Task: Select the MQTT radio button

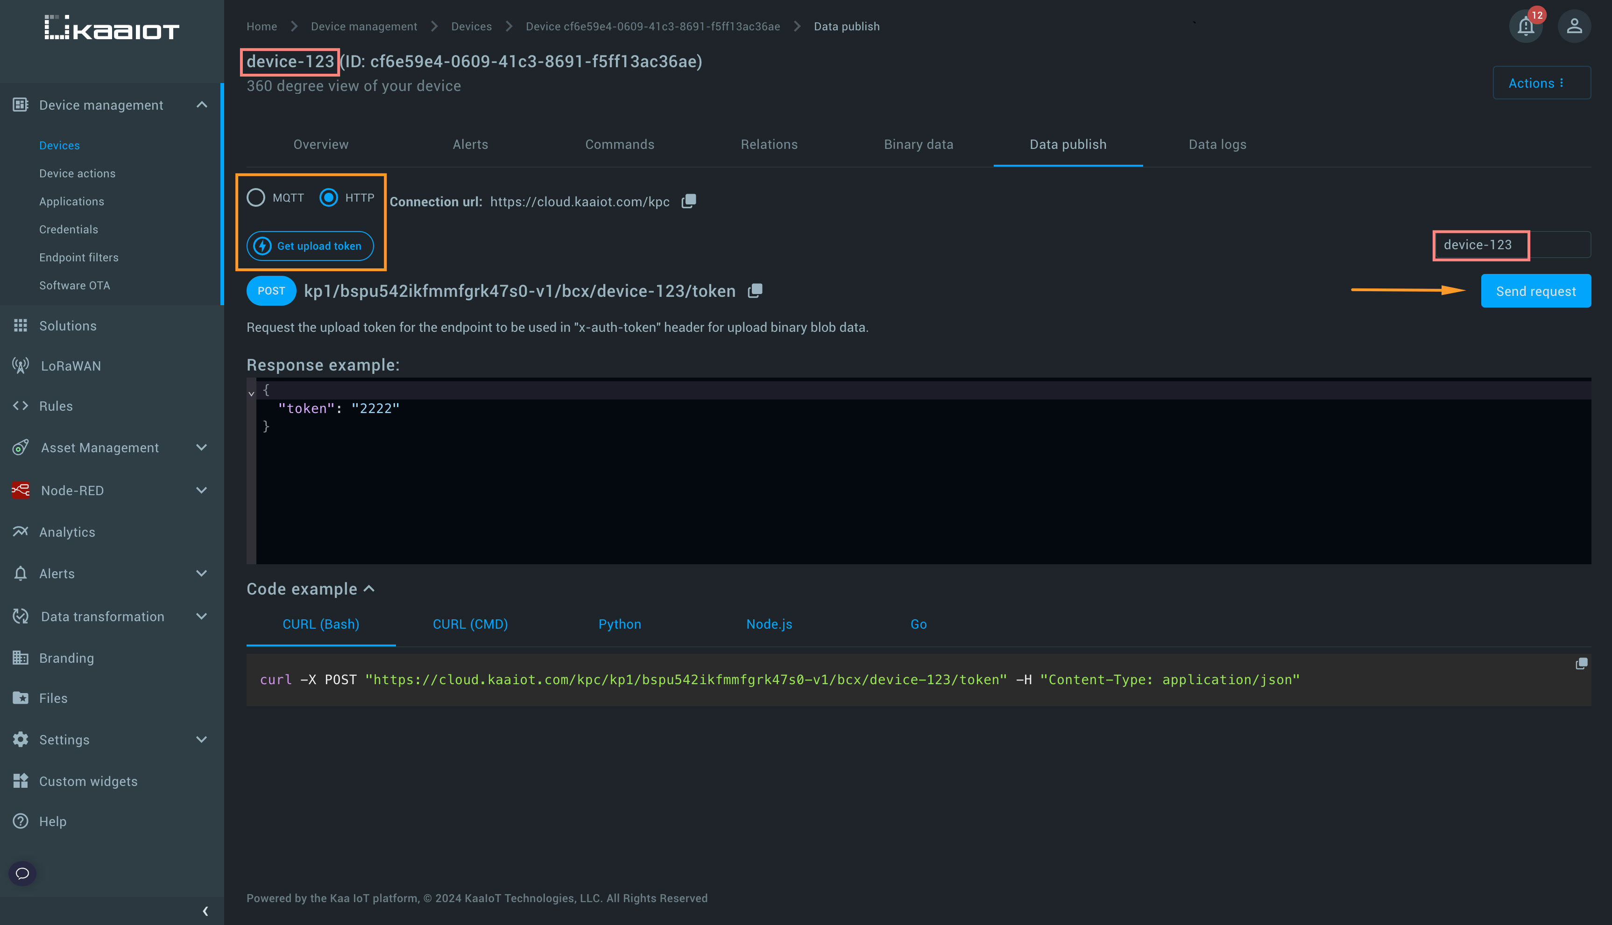Action: coord(255,197)
